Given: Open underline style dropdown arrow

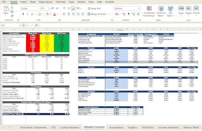Looking at the screenshot, I should coord(35,14).
